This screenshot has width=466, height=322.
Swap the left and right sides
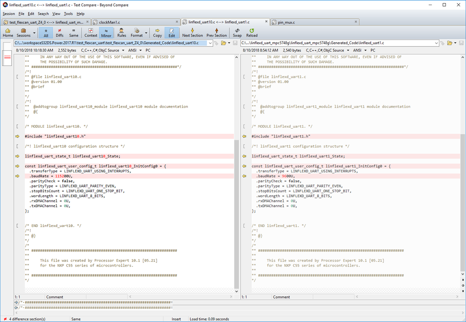(x=237, y=33)
